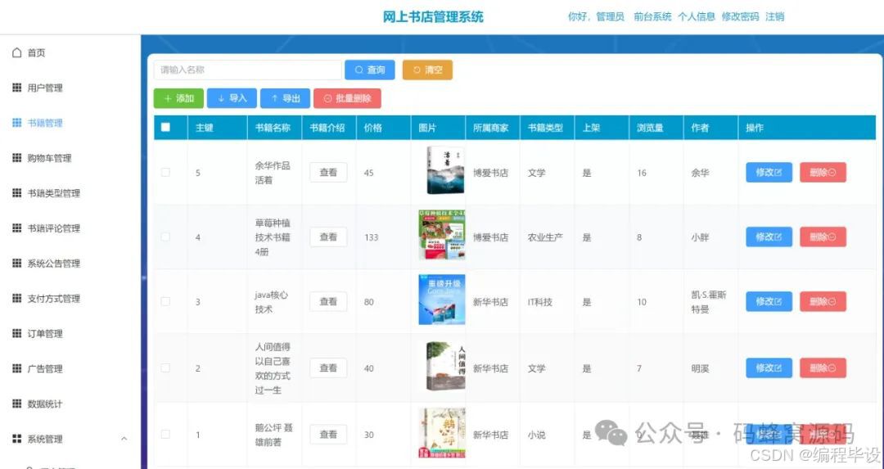Click the grid icon next to 订单管理

[17, 333]
